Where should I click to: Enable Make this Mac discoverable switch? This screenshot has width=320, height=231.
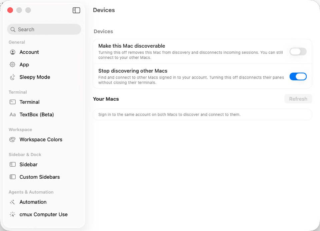(x=298, y=52)
